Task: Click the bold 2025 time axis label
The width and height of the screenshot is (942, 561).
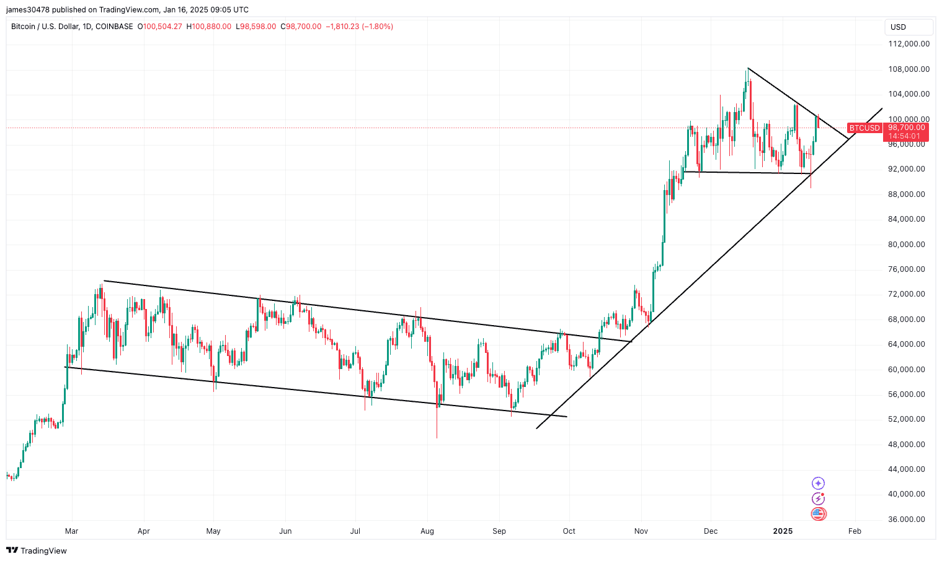Action: click(x=783, y=531)
